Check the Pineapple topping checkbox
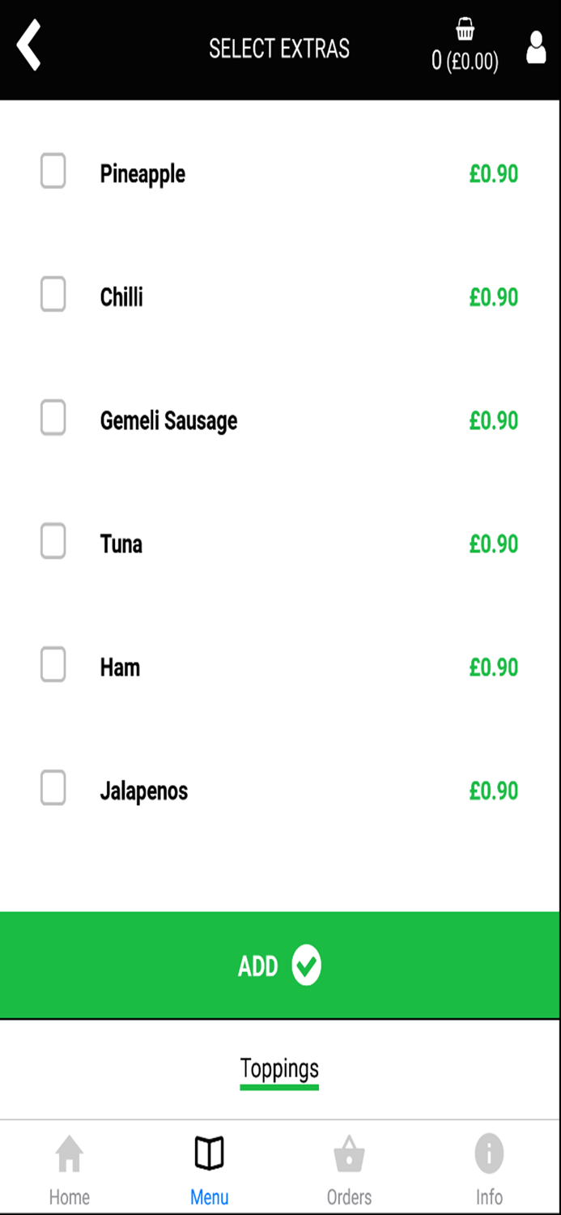This screenshot has width=561, height=1215. pos(53,172)
